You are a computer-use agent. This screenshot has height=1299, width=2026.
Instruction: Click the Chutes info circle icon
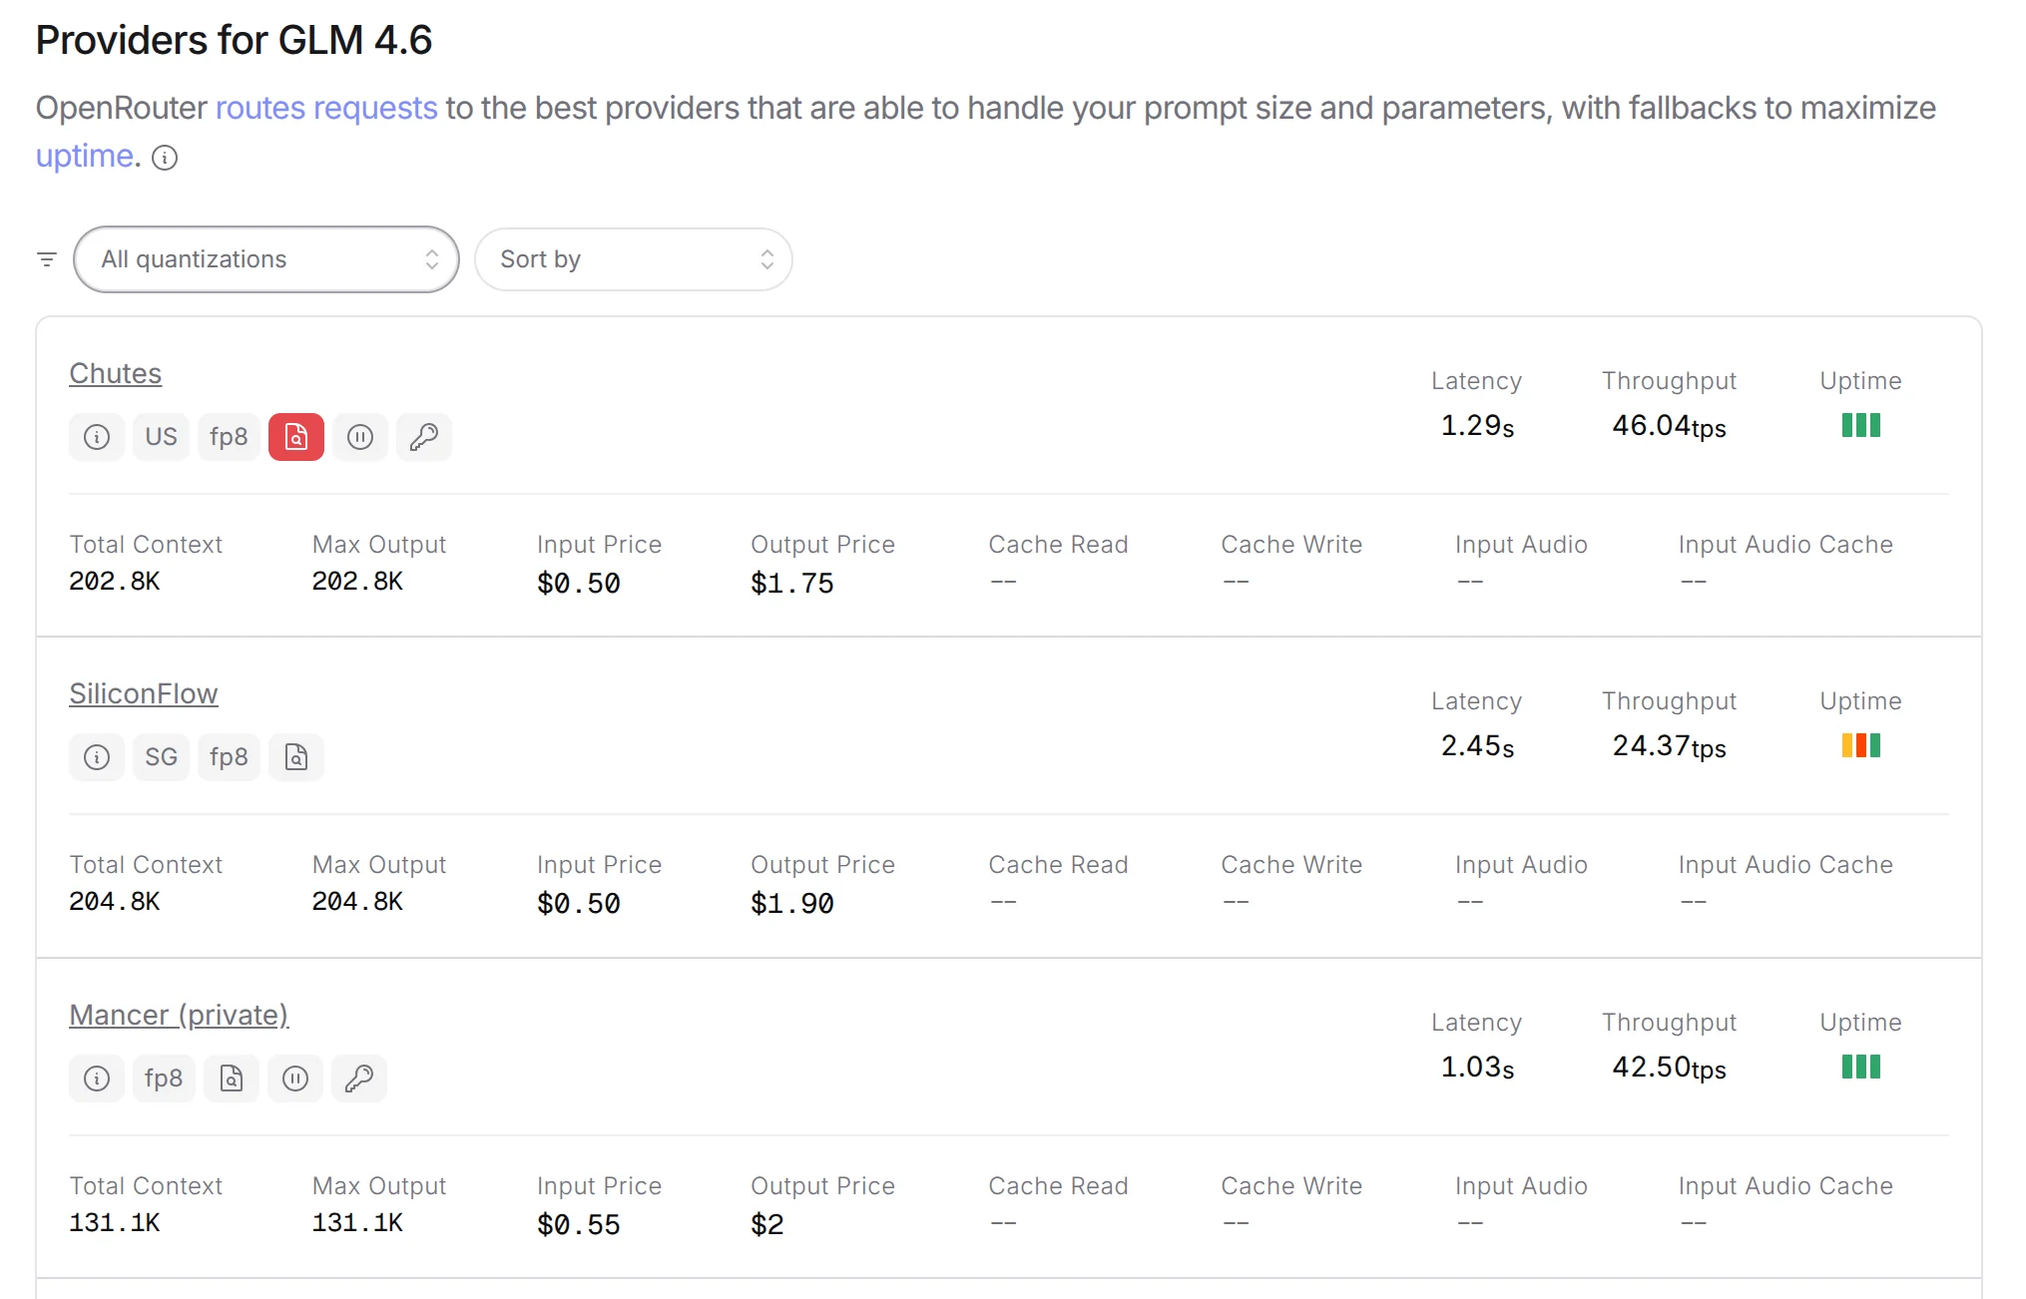[x=97, y=437]
